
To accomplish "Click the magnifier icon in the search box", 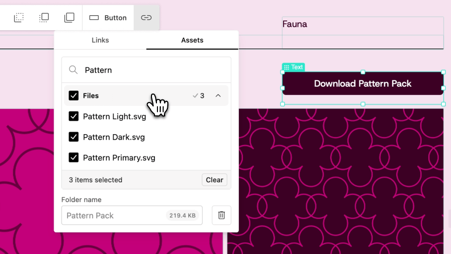I will click(x=74, y=70).
